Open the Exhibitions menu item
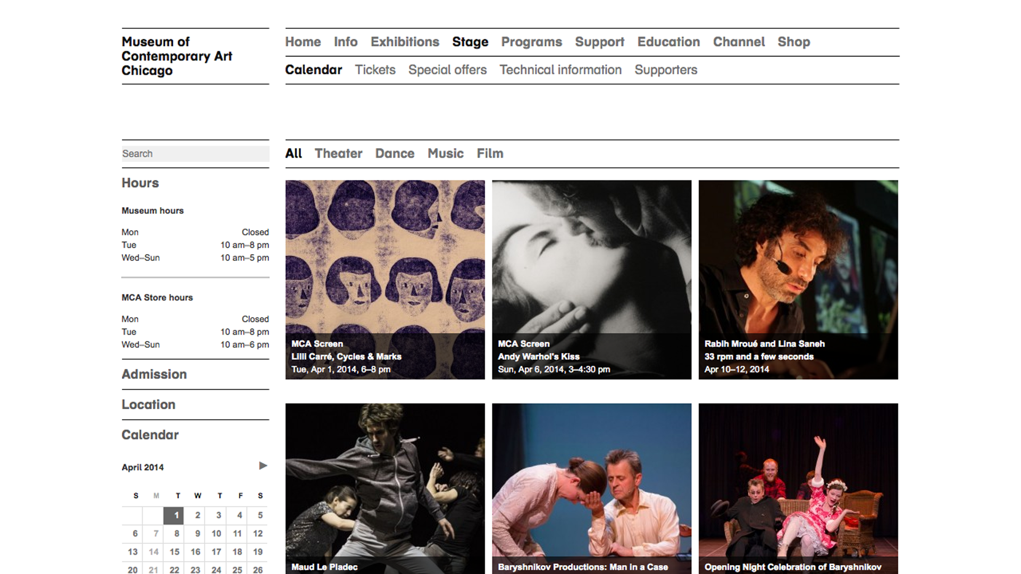Viewport: 1021px width, 574px height. click(x=405, y=42)
